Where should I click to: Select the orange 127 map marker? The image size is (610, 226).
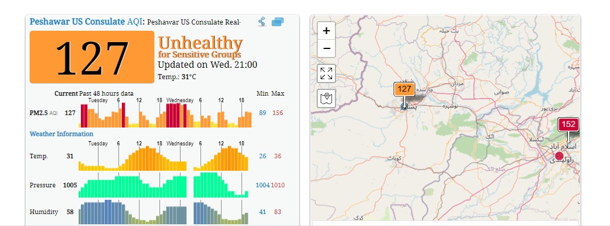pyautogui.click(x=404, y=89)
